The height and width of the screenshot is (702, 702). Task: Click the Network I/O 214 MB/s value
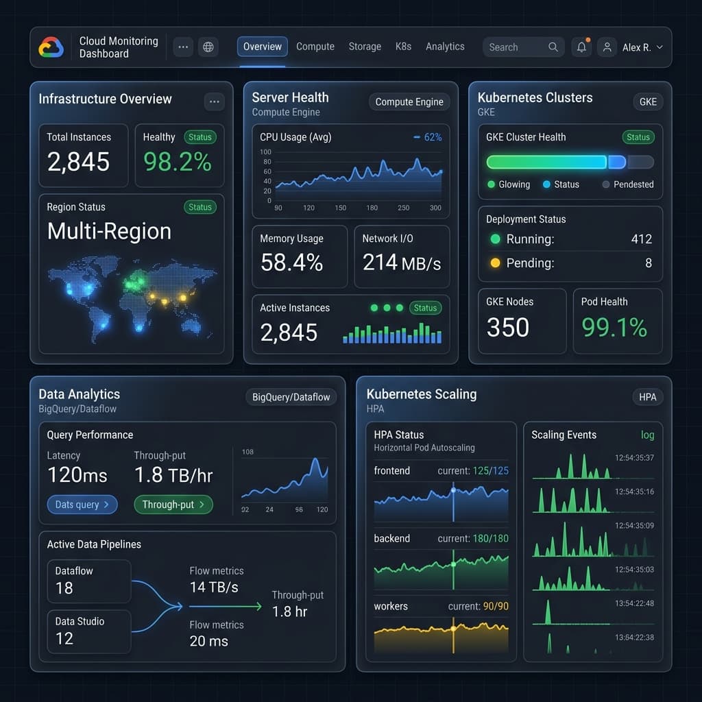(x=402, y=263)
